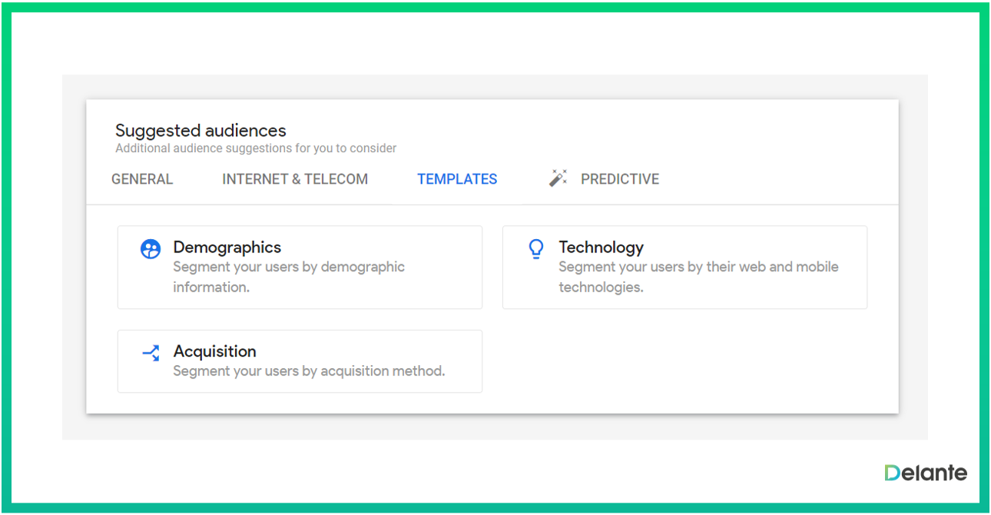Click 'Additional audience suggestions for you to consider'
991x515 pixels.
coord(256,148)
